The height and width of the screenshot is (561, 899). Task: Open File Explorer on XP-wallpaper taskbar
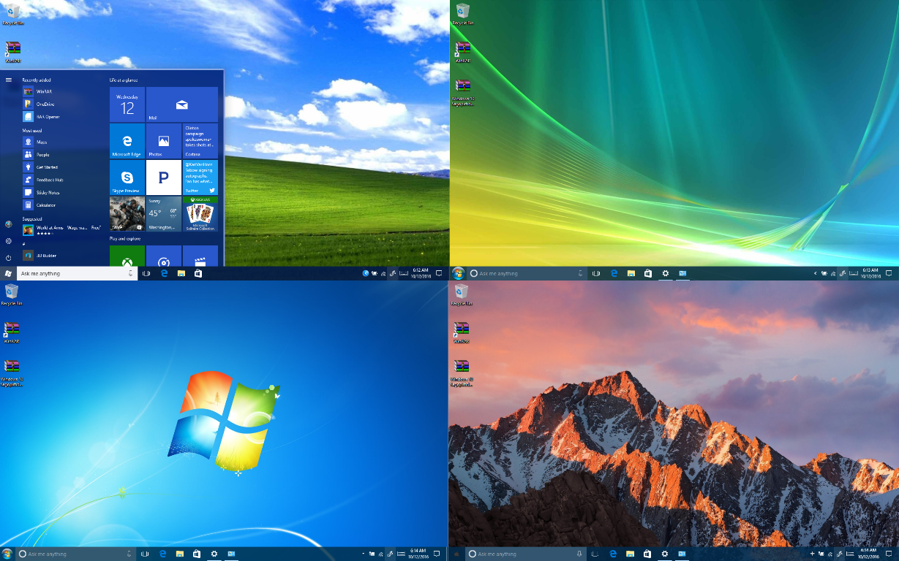[x=181, y=273]
